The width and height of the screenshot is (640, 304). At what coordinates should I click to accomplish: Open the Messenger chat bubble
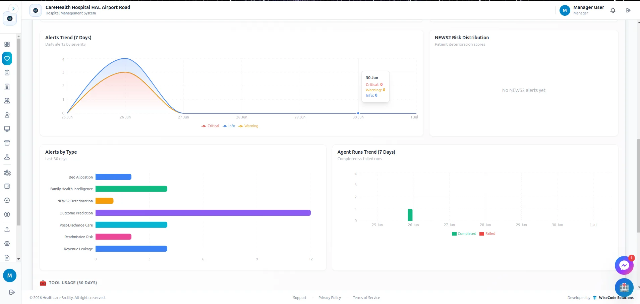coord(624,265)
